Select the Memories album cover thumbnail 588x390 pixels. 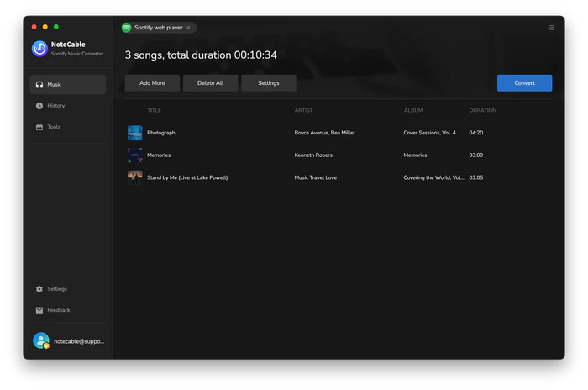click(135, 155)
